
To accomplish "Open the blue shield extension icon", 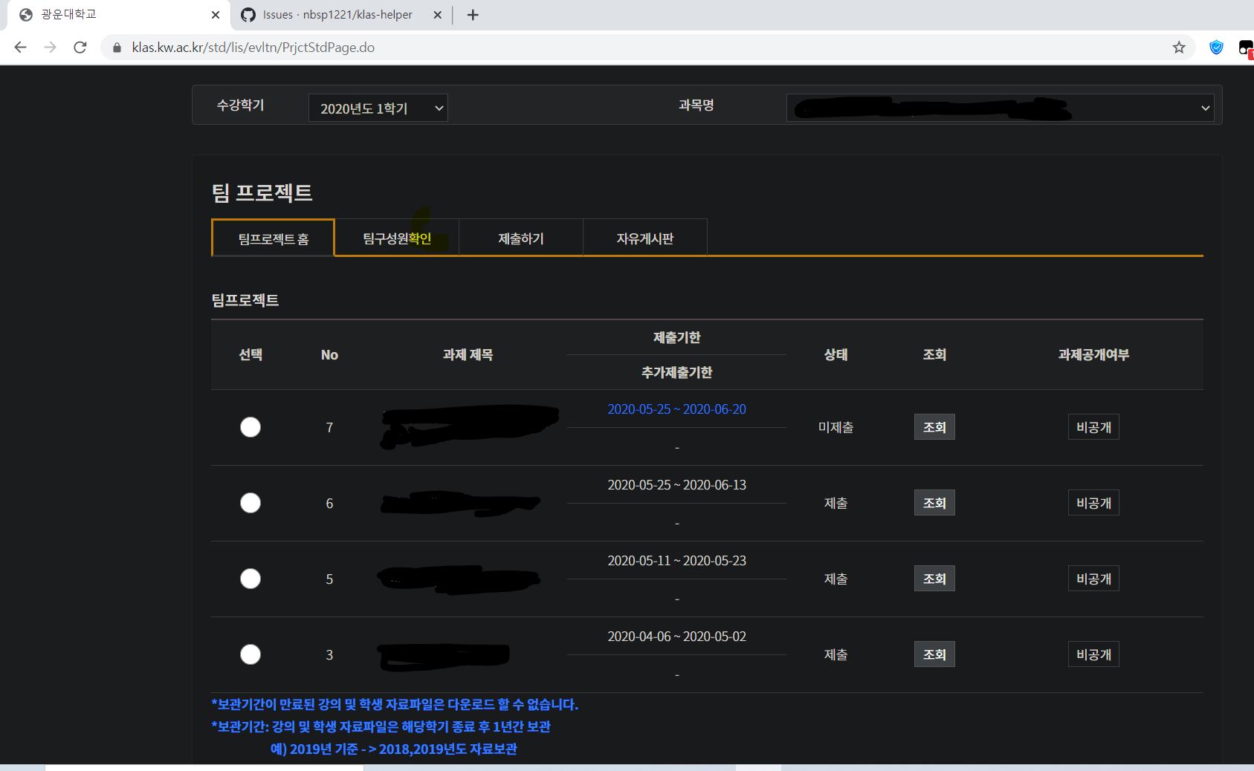I will point(1216,47).
